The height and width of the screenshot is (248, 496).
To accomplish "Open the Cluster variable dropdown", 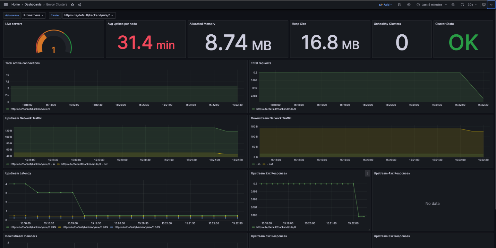I will (x=89, y=15).
